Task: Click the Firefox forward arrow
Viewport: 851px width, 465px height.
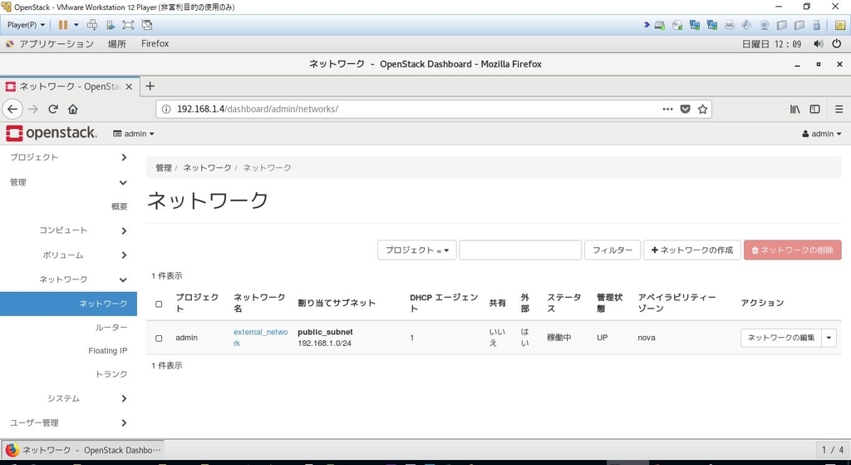Action: tap(33, 109)
